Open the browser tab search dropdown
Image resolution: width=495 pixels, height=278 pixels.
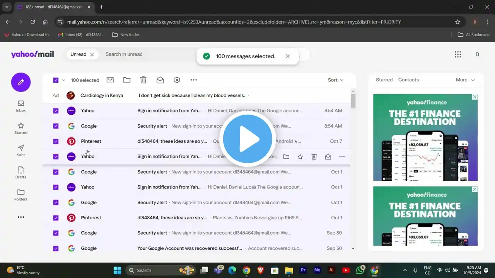[7, 7]
